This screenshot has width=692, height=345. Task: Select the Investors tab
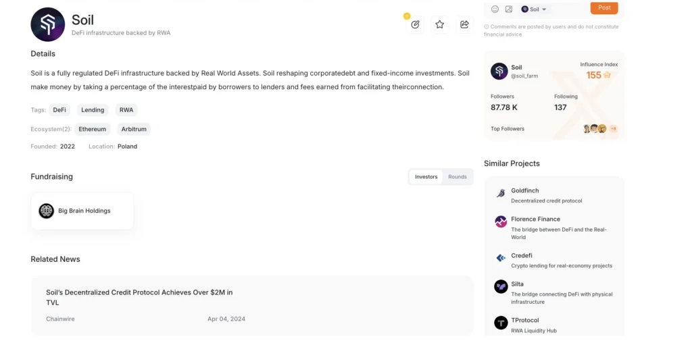click(x=426, y=177)
